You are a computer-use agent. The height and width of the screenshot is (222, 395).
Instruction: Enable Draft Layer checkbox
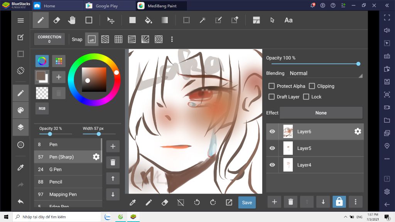pos(272,97)
